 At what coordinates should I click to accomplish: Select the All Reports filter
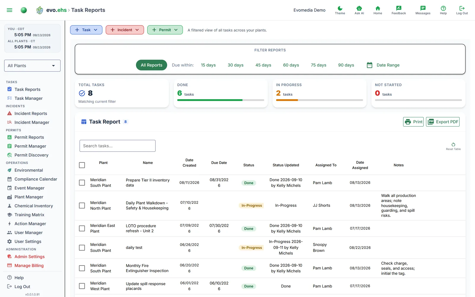(151, 65)
